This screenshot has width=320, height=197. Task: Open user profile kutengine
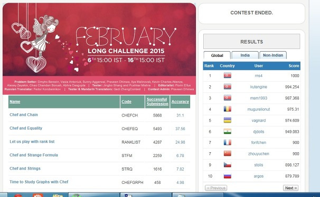tap(259, 87)
